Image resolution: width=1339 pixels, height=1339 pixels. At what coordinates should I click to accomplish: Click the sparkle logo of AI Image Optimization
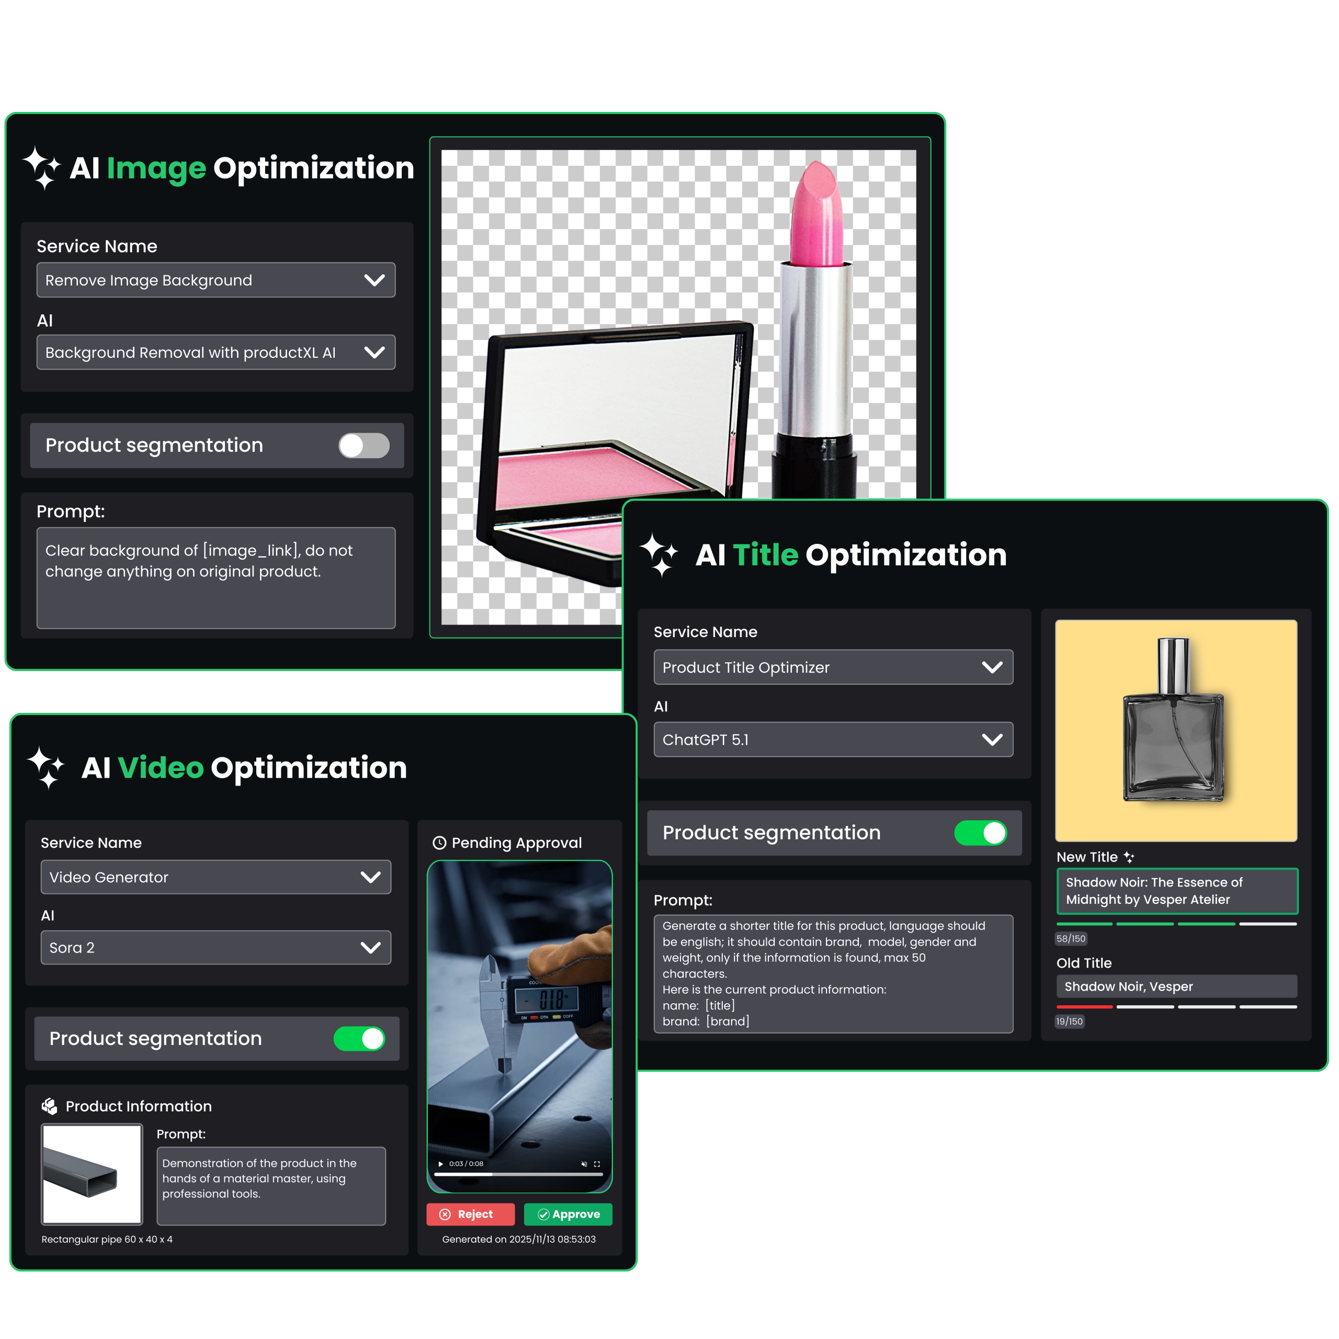(x=42, y=168)
